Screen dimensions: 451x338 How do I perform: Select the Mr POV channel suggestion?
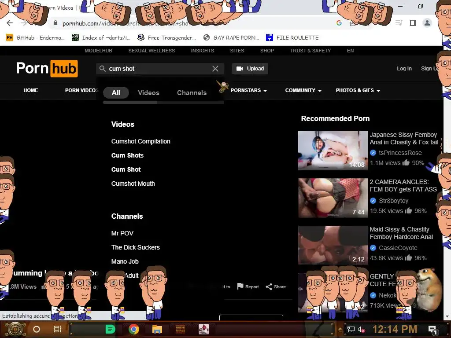pyautogui.click(x=122, y=233)
